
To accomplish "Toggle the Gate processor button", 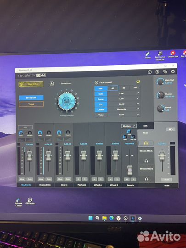I will (101, 94).
